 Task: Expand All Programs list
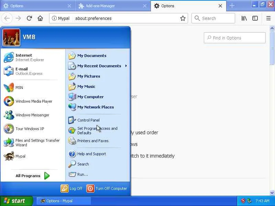(x=33, y=176)
